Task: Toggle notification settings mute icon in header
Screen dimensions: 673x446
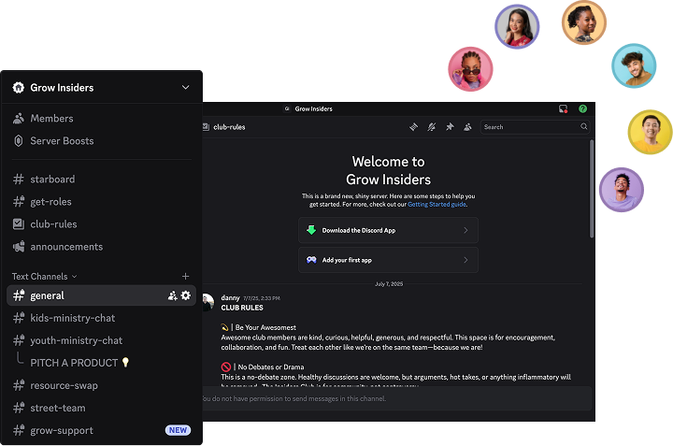Action: click(432, 127)
